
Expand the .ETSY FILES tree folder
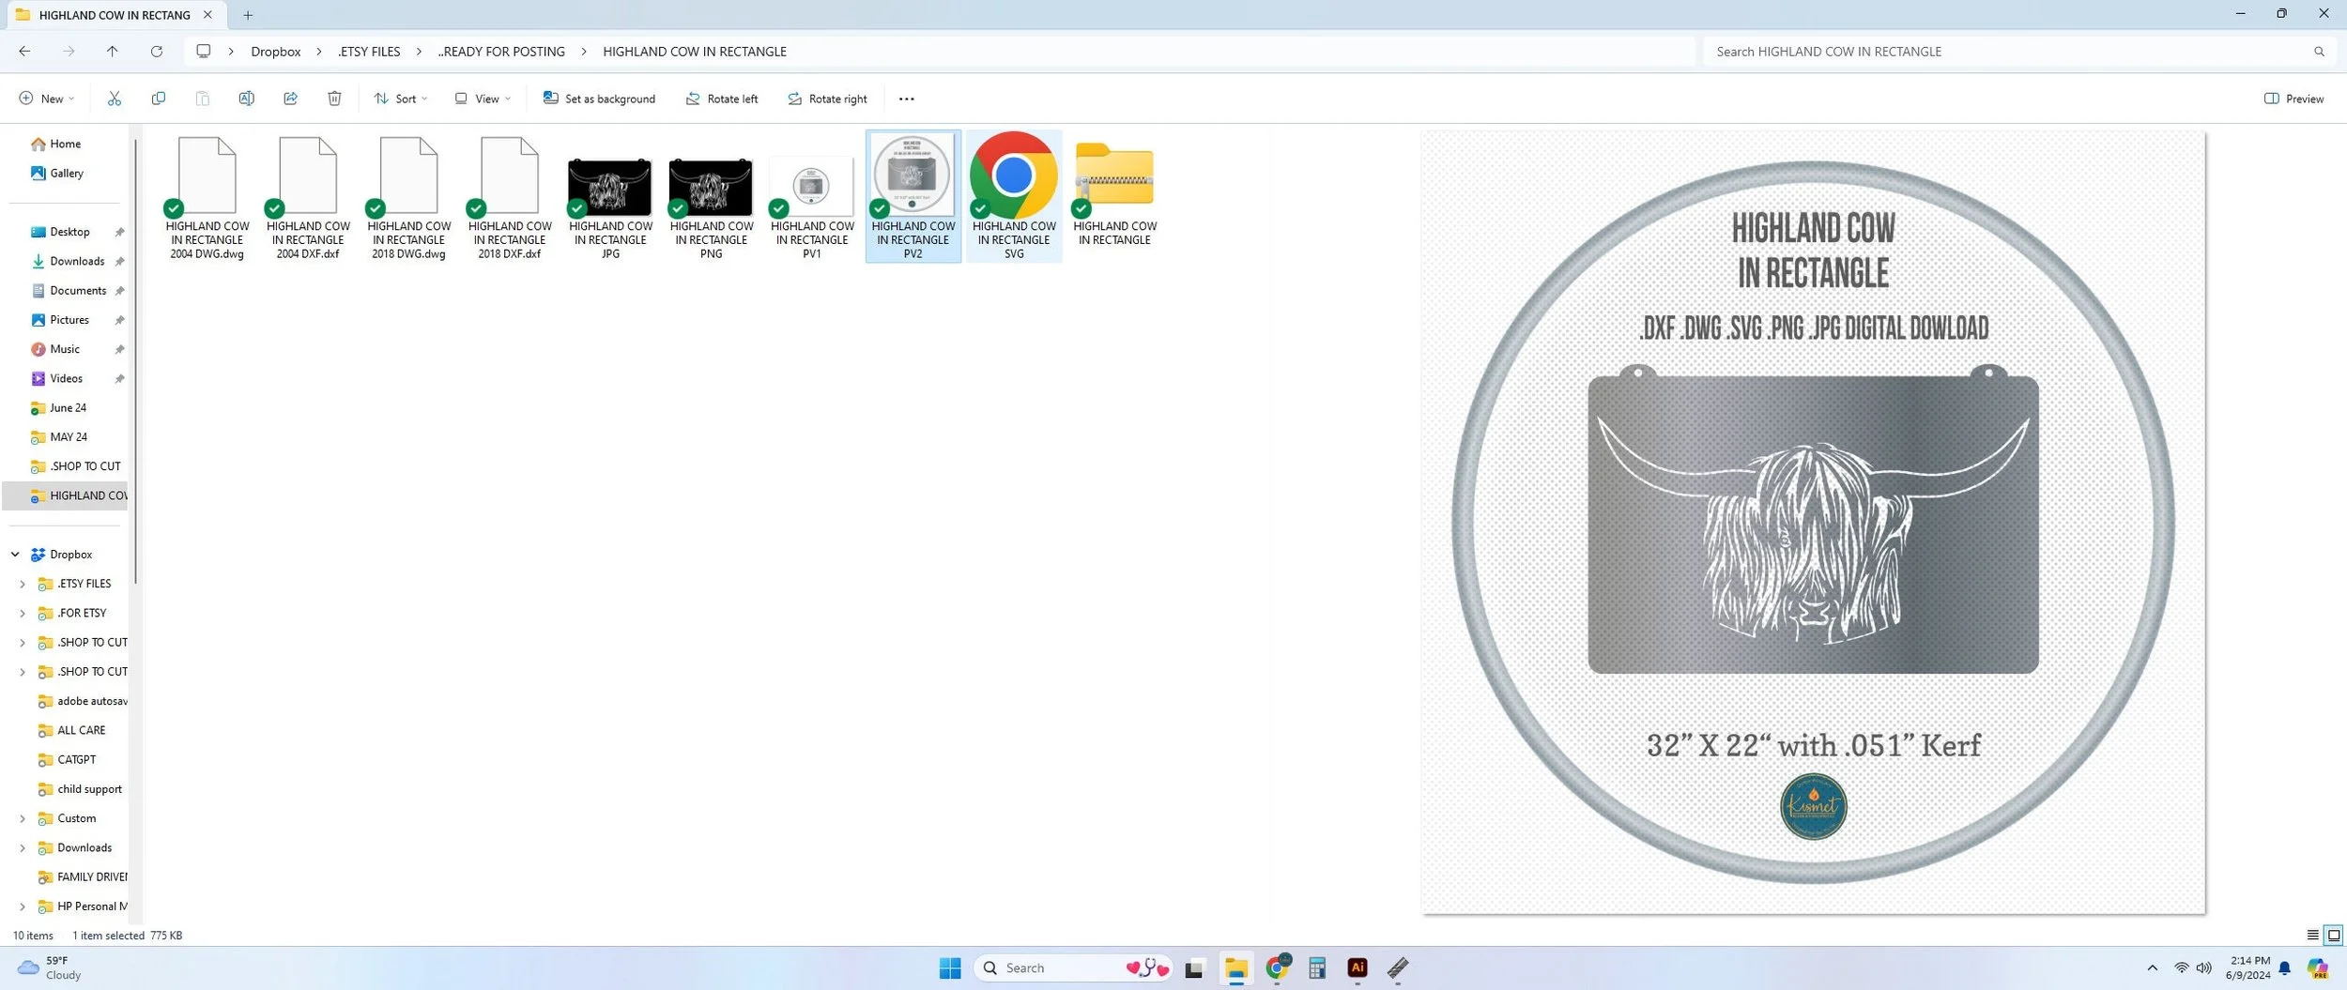pos(23,584)
